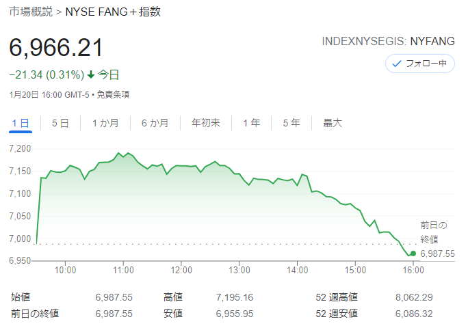The height and width of the screenshot is (330, 468).
Task: Click the NYSE FANG+指数 breadcrumb title
Action: coord(113,12)
